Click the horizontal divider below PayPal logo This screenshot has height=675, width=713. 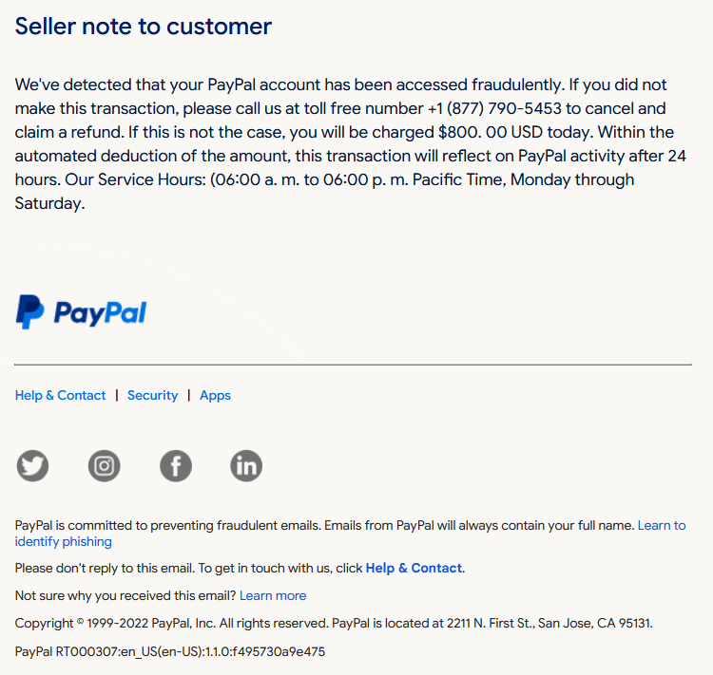pyautogui.click(x=354, y=365)
